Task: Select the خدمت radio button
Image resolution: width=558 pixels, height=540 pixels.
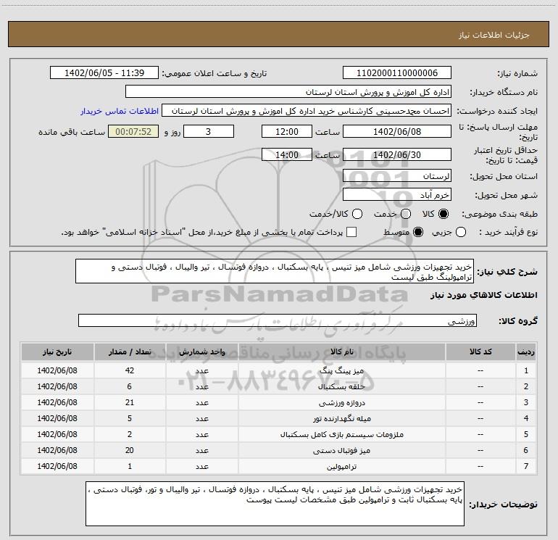Action: (406, 214)
